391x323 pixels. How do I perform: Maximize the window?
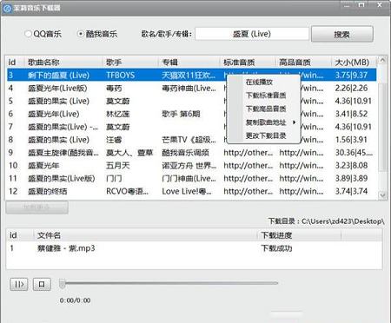361,5
